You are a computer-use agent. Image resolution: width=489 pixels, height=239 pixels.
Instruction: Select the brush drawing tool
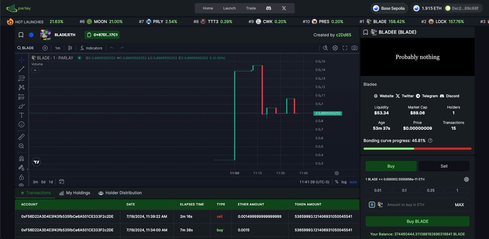(x=22, y=106)
